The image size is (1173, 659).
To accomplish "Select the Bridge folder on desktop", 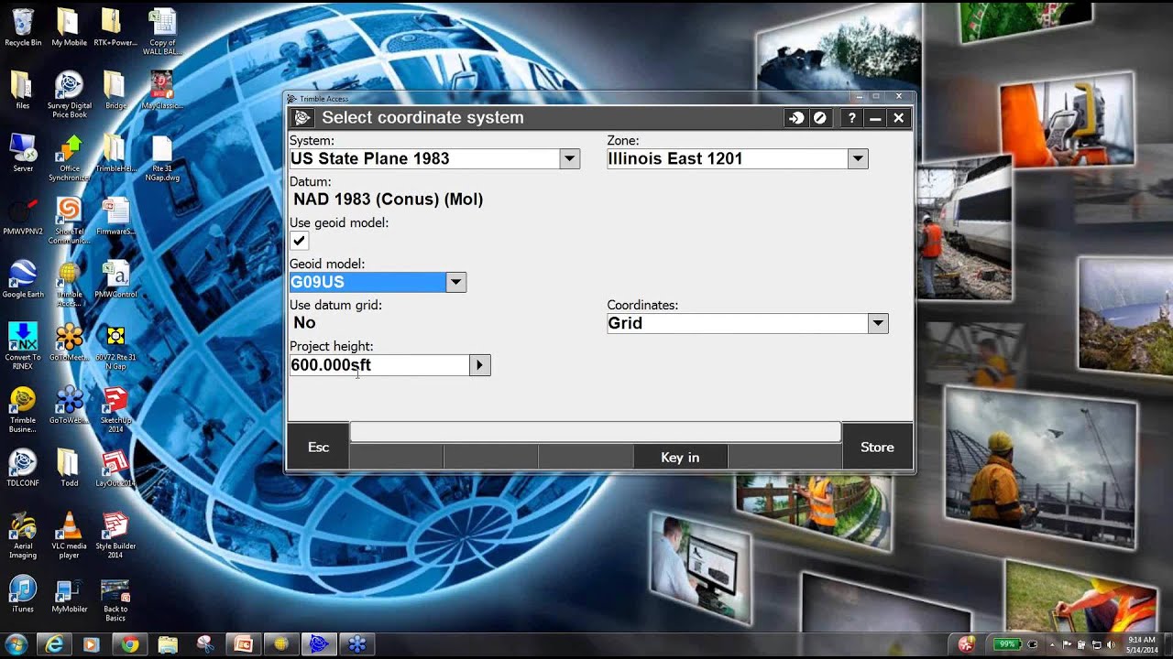I will 115,91.
